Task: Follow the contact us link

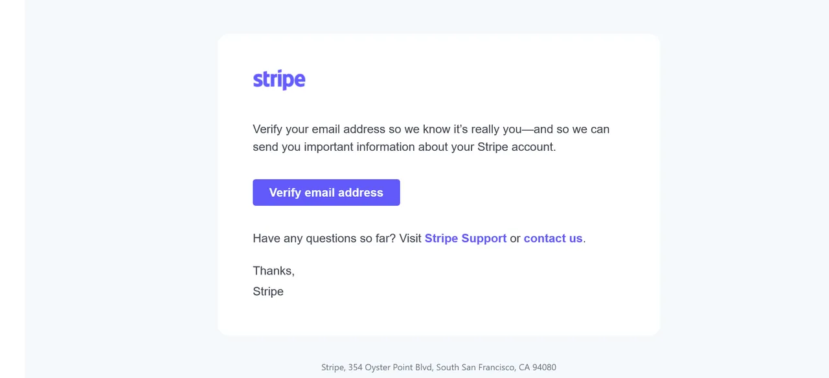Action: pos(553,238)
